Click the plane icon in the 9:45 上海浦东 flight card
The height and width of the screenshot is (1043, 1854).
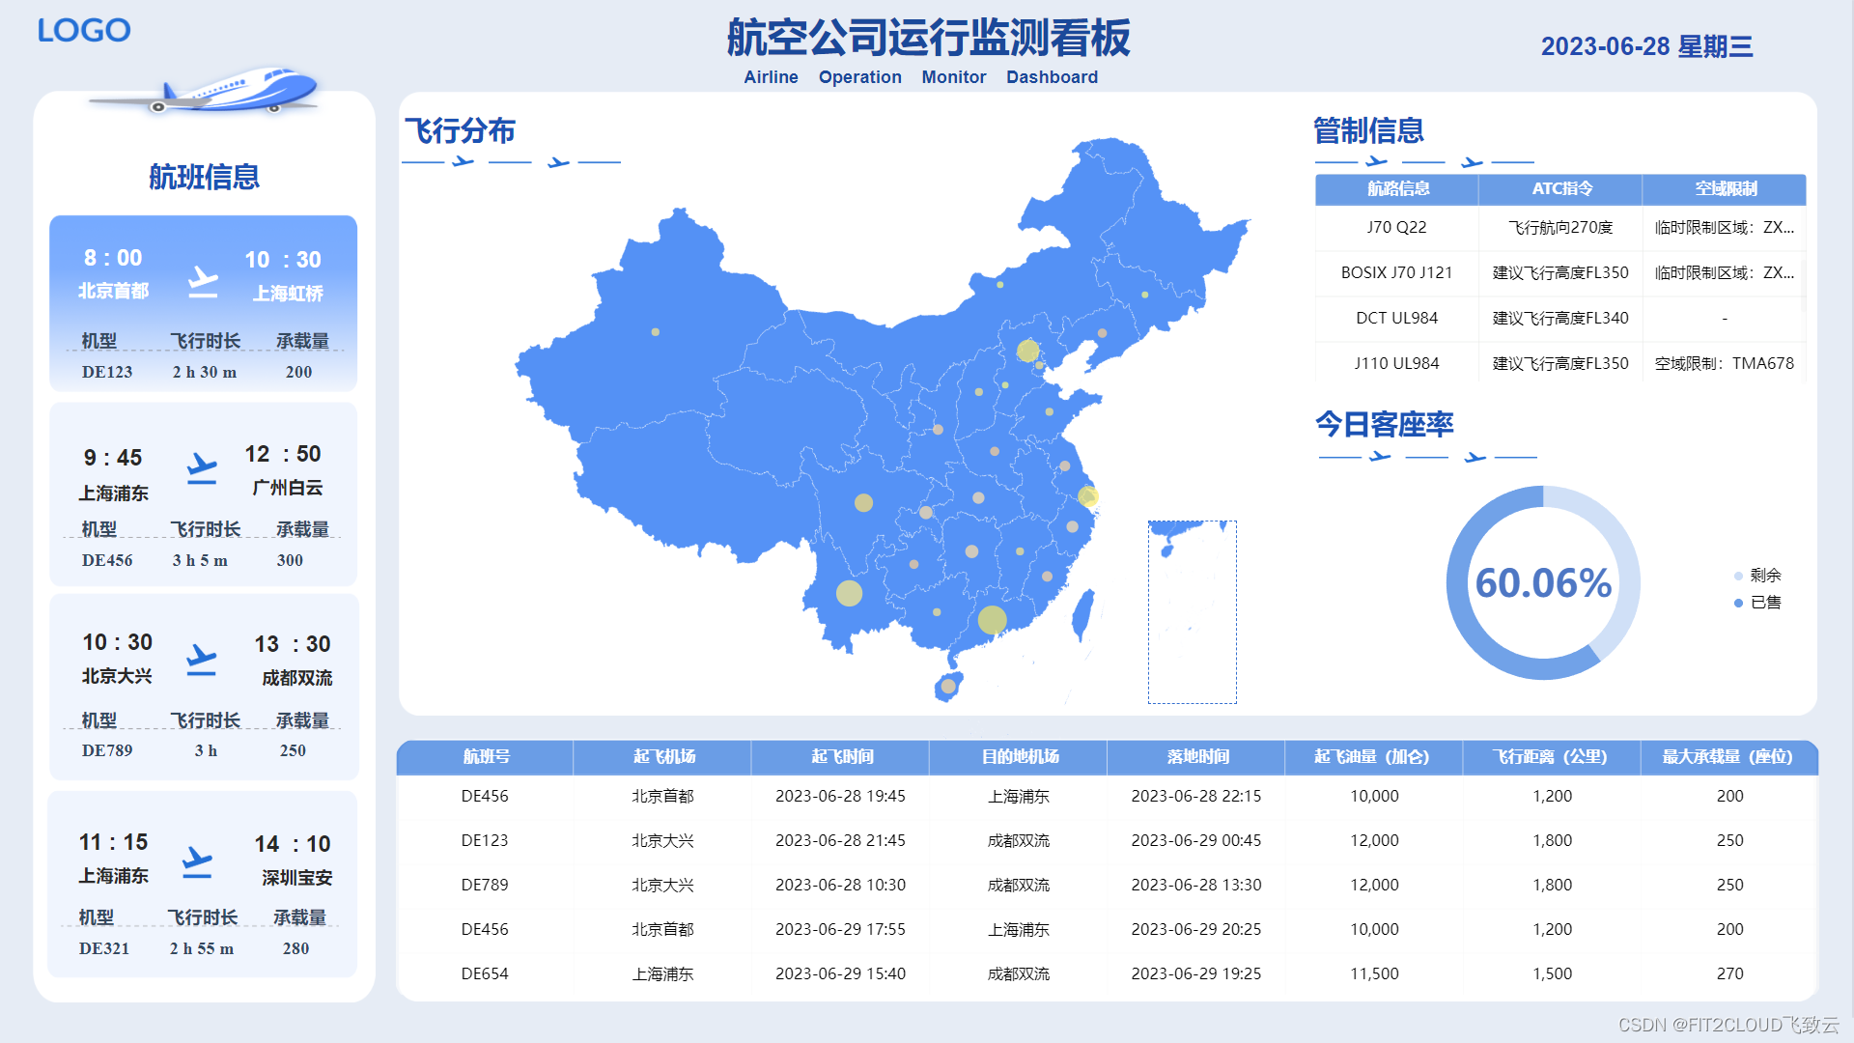click(202, 469)
